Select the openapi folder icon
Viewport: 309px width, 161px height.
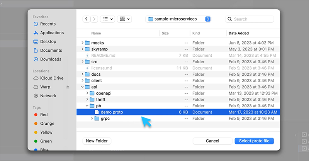92,93
